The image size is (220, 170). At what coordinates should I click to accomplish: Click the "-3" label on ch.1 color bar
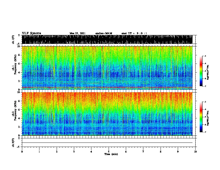205,56
